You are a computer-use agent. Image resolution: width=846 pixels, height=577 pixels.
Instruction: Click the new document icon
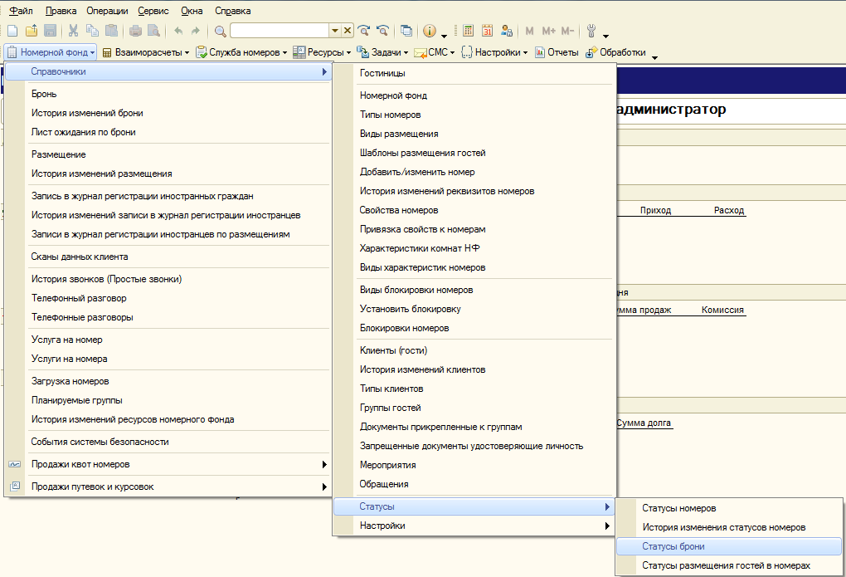[12, 31]
